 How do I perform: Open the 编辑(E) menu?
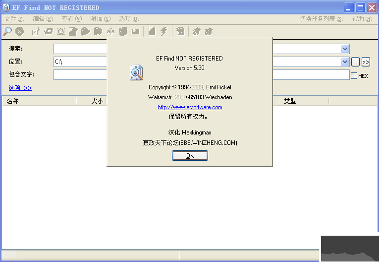(x=43, y=19)
